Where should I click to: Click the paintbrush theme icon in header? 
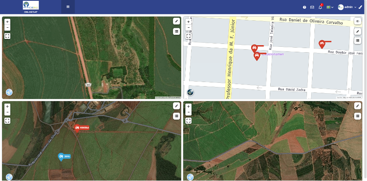[360, 7]
